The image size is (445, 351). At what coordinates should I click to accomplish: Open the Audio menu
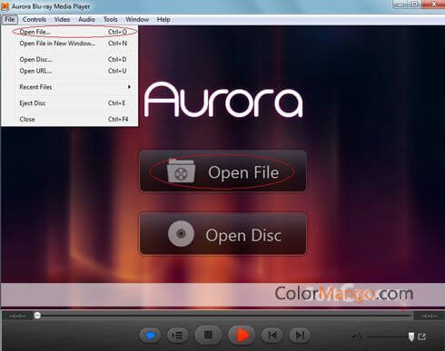pos(86,19)
